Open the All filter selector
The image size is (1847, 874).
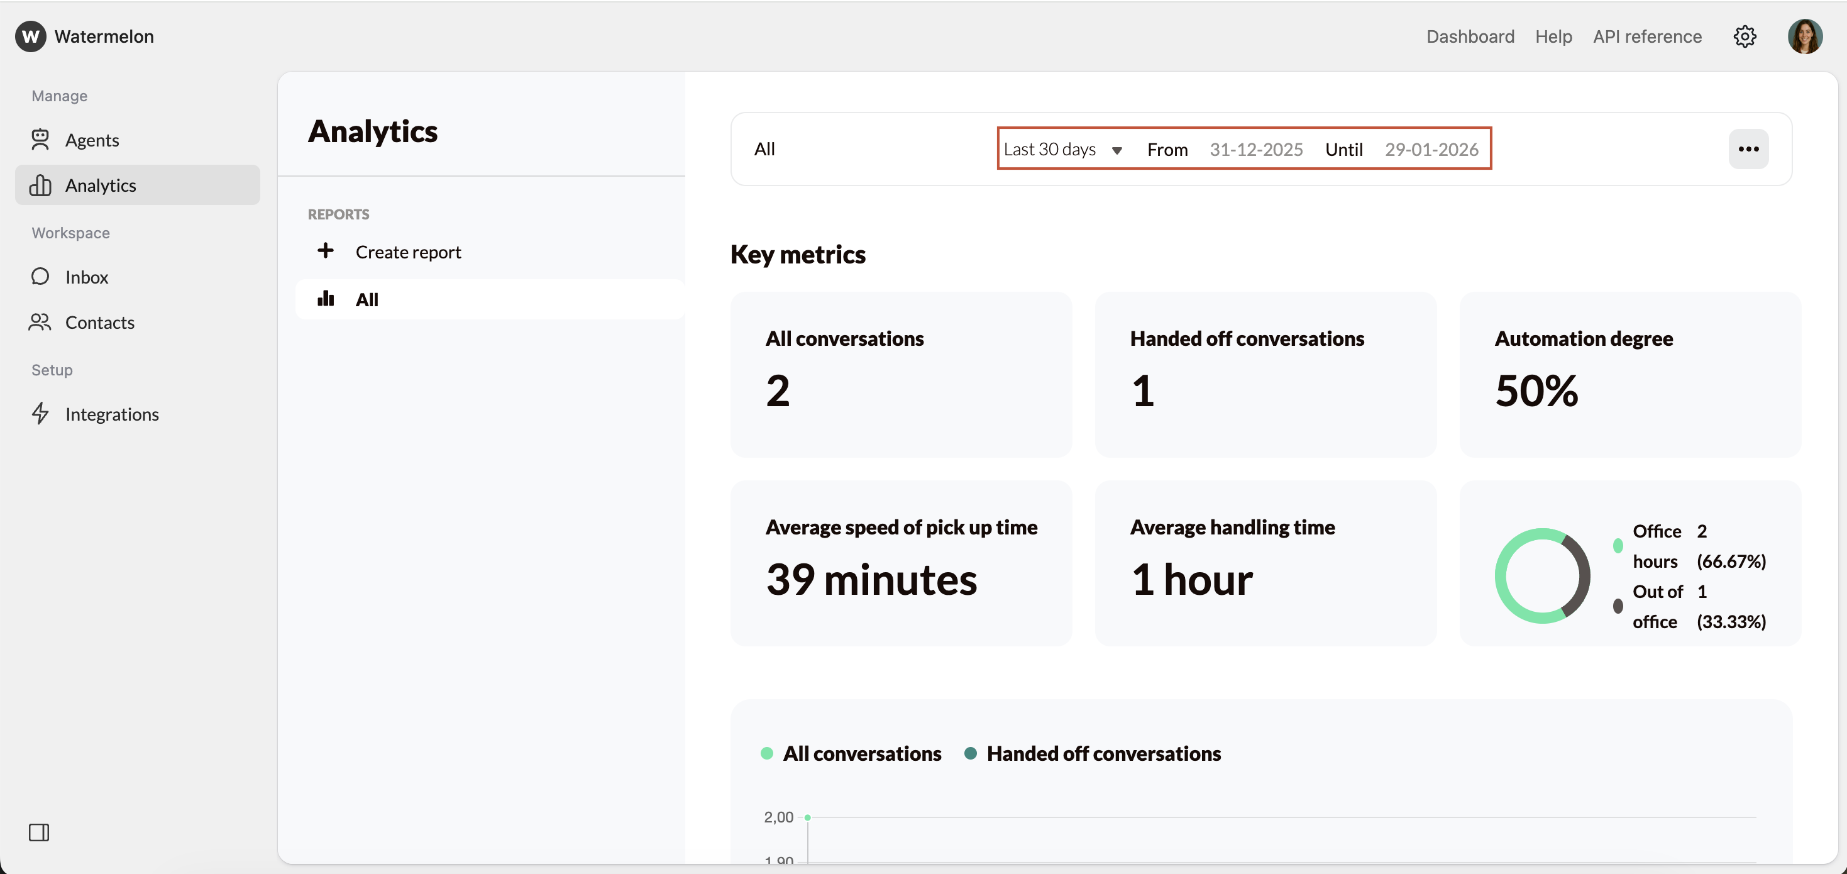pyautogui.click(x=764, y=148)
